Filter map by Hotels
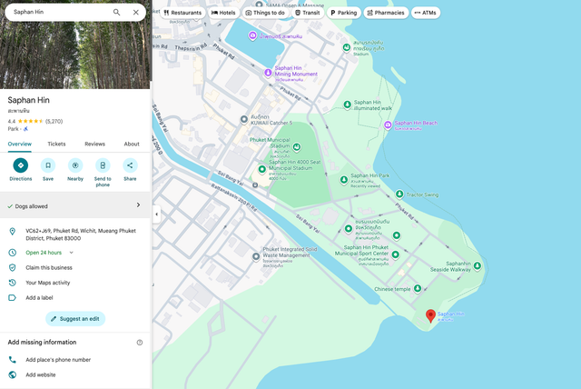Viewport: 581px width, 389px height. pos(223,13)
